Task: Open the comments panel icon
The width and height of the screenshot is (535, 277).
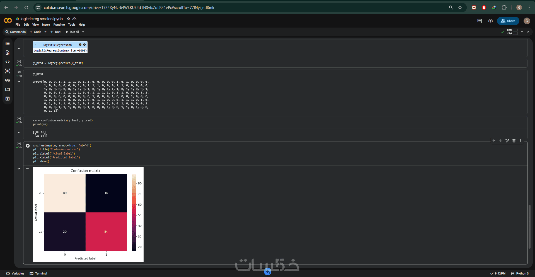Action: [480, 21]
